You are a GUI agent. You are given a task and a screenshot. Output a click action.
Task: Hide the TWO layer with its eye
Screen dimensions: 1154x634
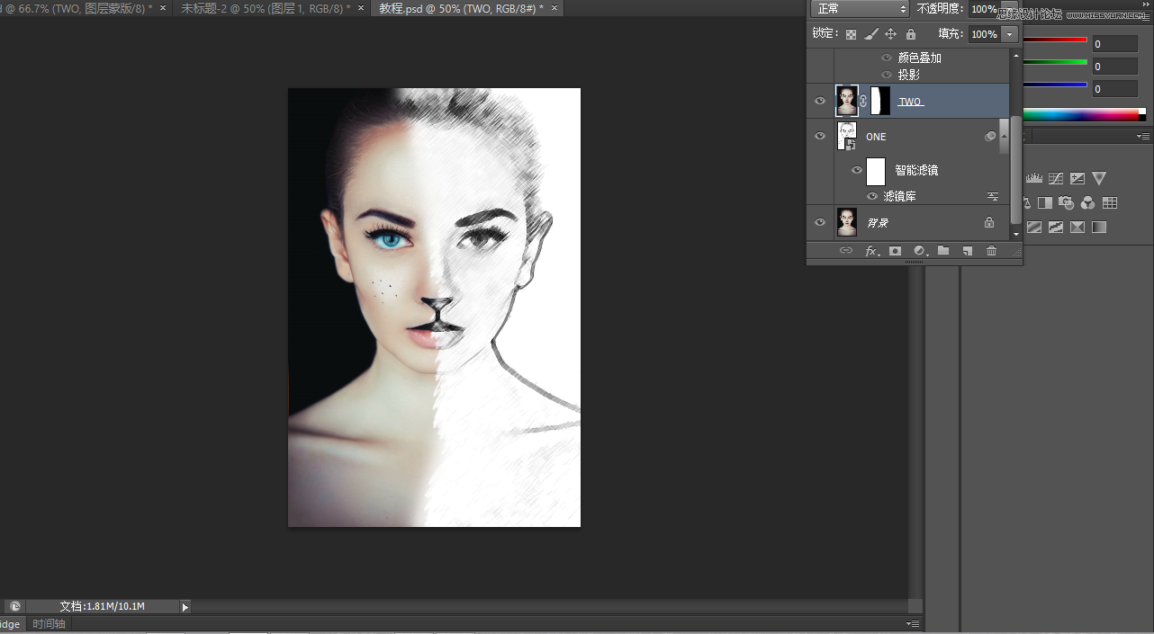click(819, 102)
